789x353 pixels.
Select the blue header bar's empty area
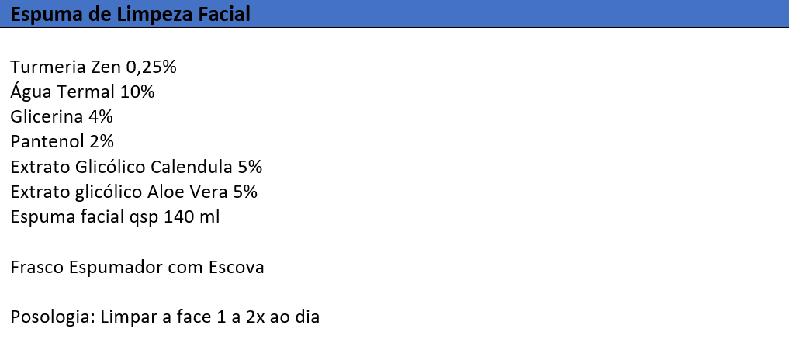click(518, 14)
